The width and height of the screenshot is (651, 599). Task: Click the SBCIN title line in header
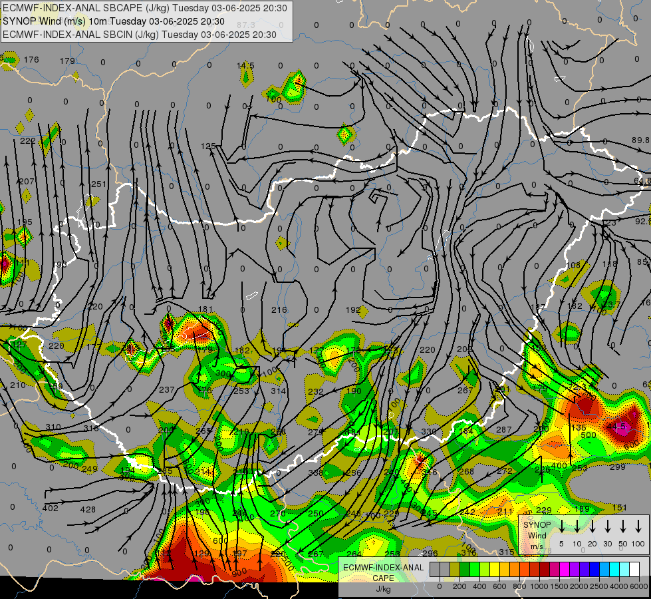tap(140, 35)
